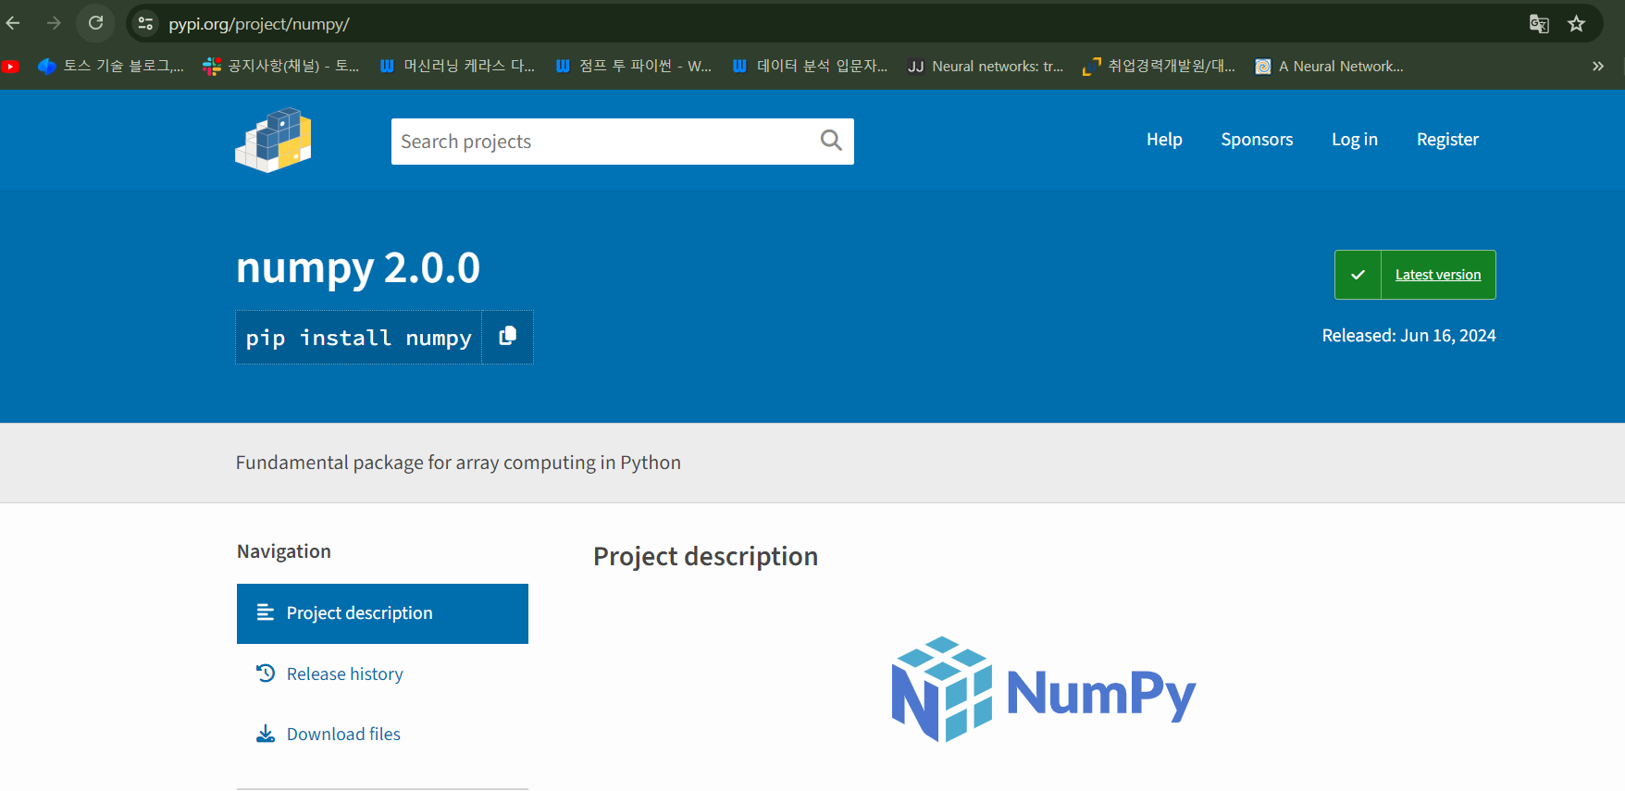
Task: Open the Google Translate page icon
Action: [x=1539, y=24]
